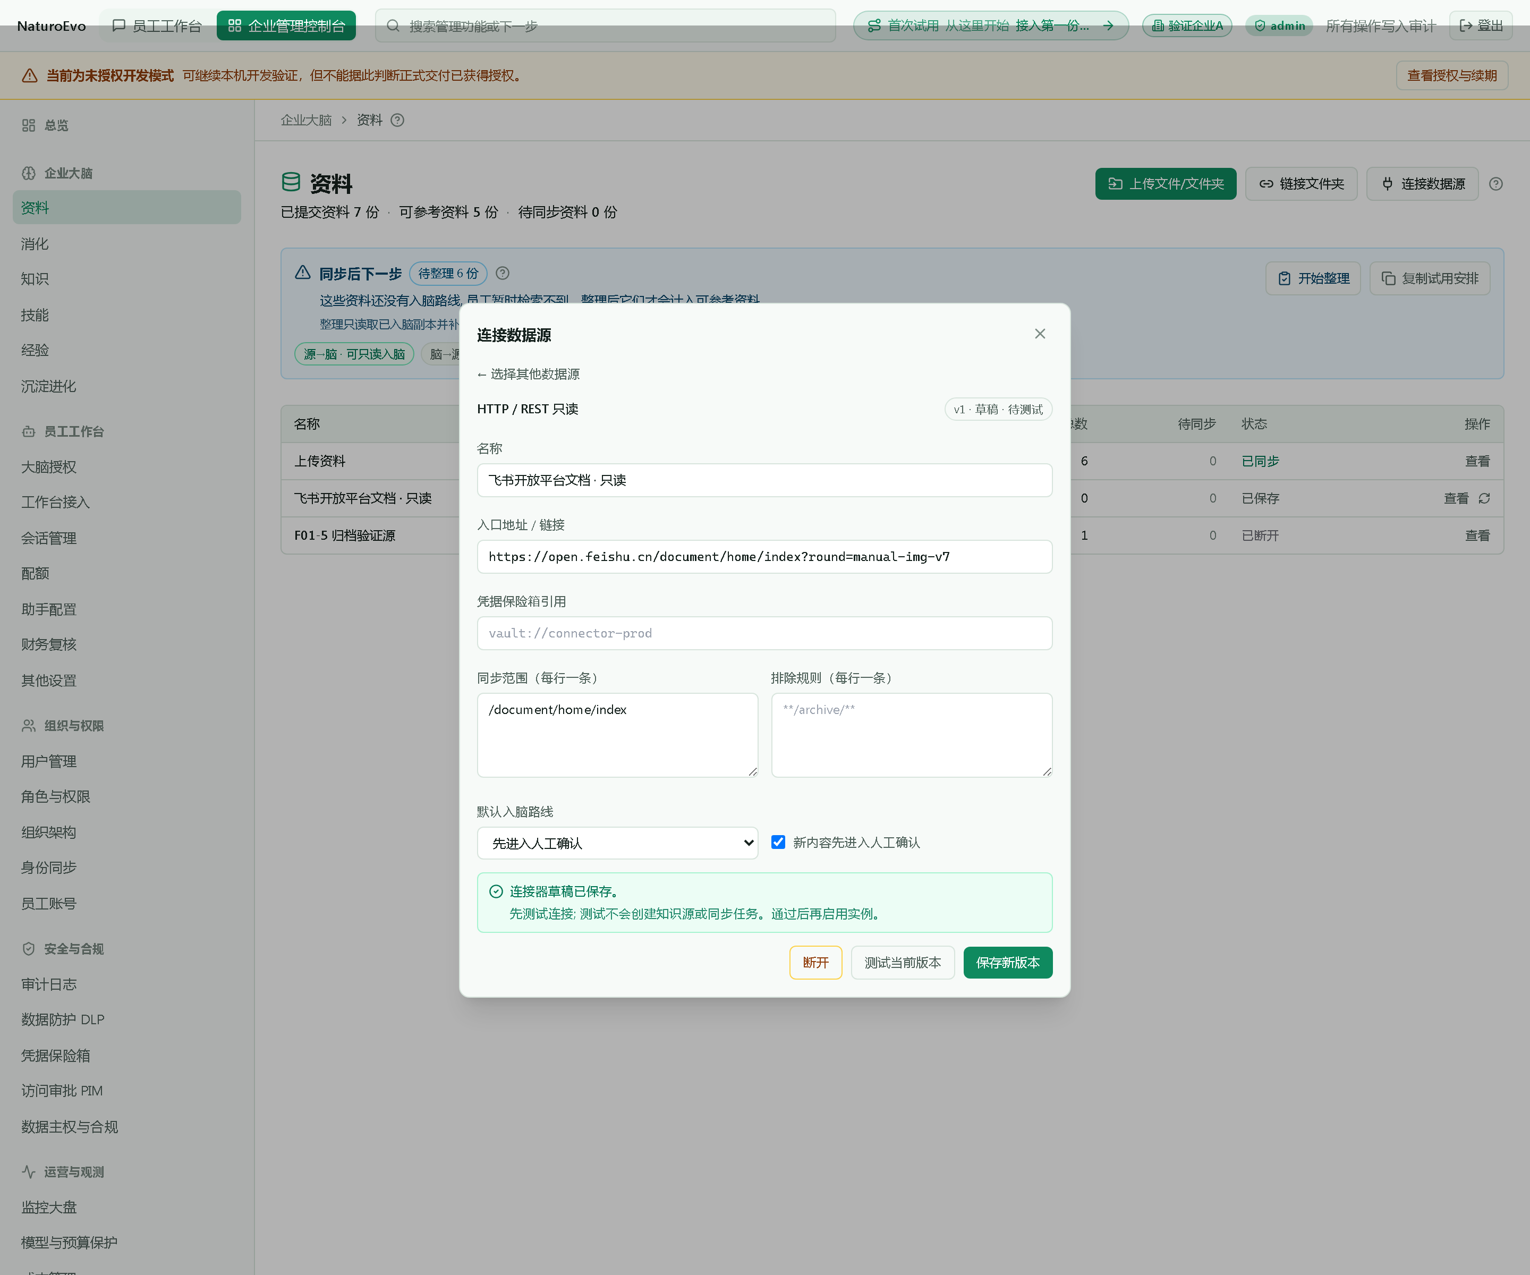The height and width of the screenshot is (1275, 1530).
Task: Click the warning triangle icon in license banner
Action: pos(30,76)
